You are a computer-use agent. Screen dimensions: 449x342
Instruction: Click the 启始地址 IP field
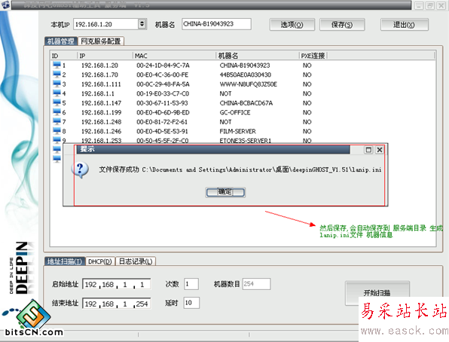tap(117, 285)
